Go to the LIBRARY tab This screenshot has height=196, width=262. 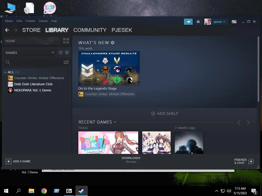coord(57,30)
